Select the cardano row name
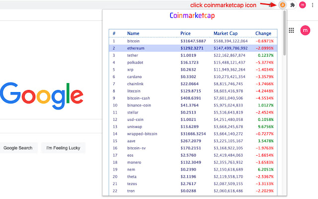 (x=134, y=77)
